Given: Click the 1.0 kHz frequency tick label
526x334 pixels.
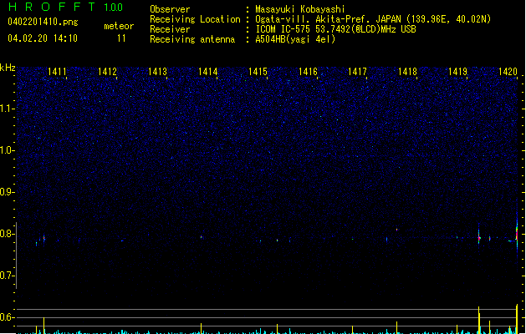Looking at the screenshot, I should [8, 150].
